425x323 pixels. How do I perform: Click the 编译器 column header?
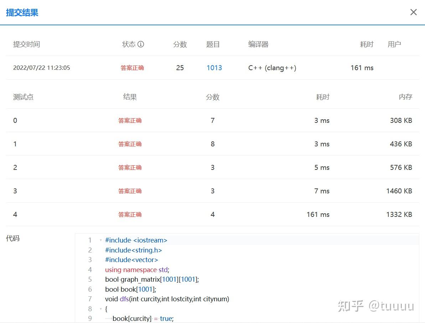pyautogui.click(x=258, y=44)
